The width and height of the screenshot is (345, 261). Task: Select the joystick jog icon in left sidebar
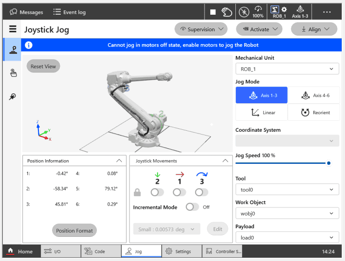[13, 50]
